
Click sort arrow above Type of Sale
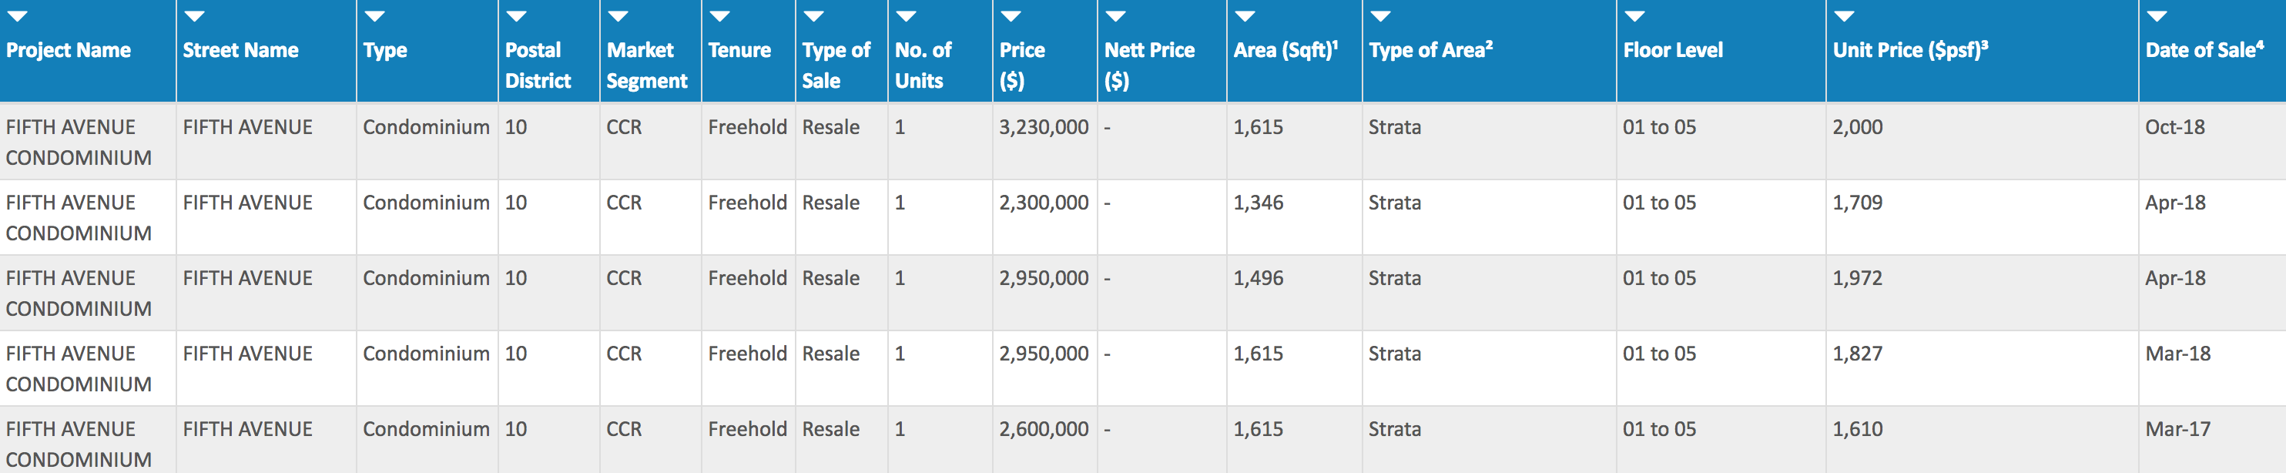pos(814,16)
